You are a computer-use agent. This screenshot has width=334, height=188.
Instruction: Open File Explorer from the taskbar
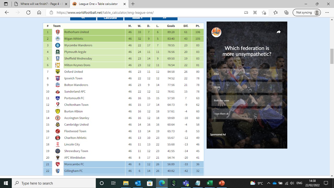[x=126, y=183]
